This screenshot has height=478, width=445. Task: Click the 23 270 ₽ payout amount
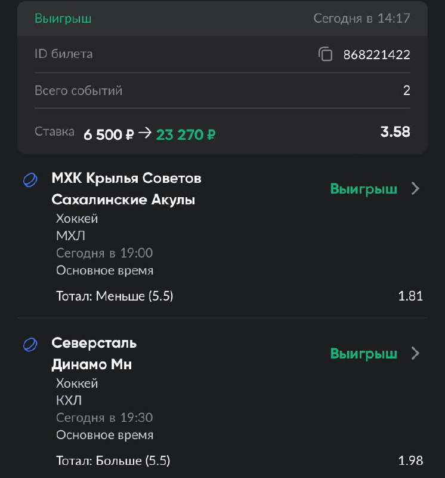pos(186,134)
